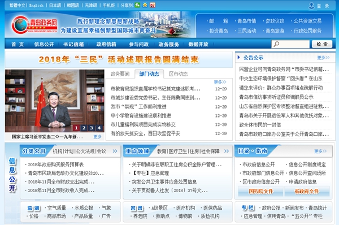The width and height of the screenshot is (339, 225).
Task: Switch site language to English
Action: click(36, 5)
